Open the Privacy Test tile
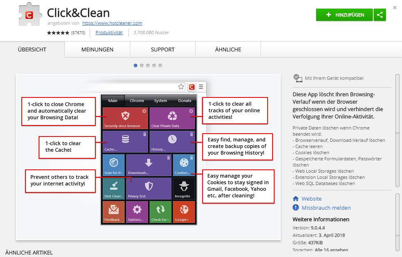 (149, 188)
